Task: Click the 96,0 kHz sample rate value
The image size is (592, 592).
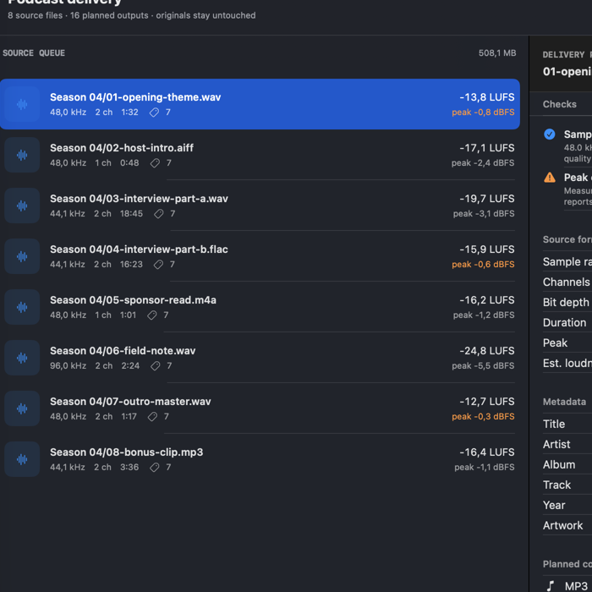Action: [x=68, y=366]
